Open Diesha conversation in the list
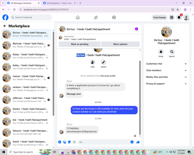Image resolution: width=194 pixels, height=155 pixels. 26,110
